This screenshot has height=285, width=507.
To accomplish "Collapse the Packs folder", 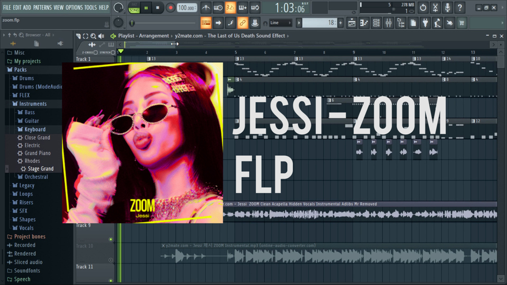I will [20, 70].
